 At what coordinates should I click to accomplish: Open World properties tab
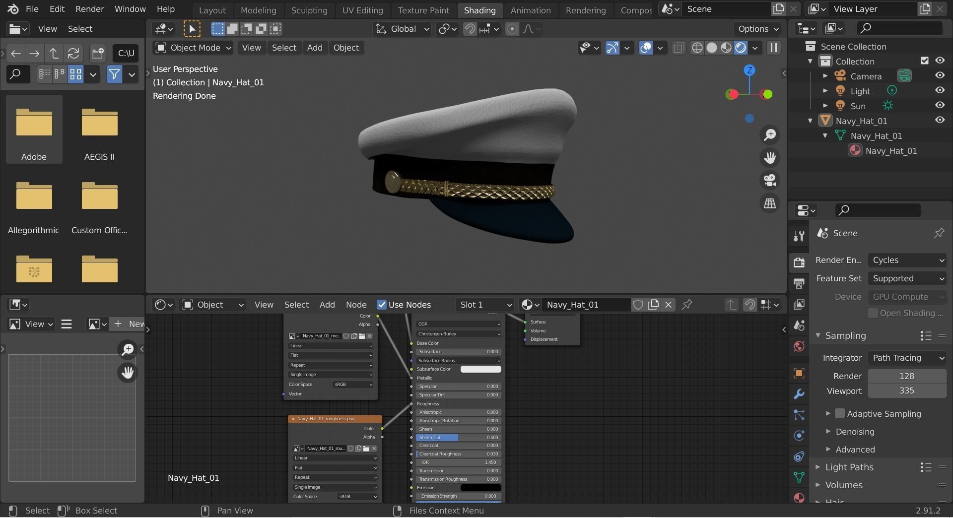tap(799, 346)
